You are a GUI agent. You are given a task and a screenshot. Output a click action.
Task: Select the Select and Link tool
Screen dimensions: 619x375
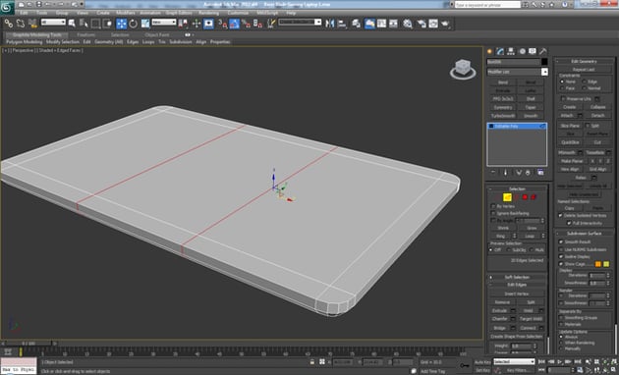[x=9, y=24]
